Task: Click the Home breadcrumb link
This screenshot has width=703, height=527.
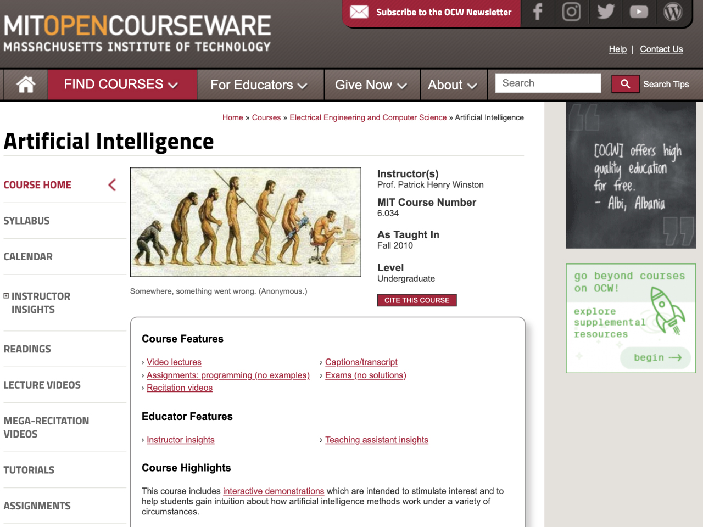Action: (233, 117)
